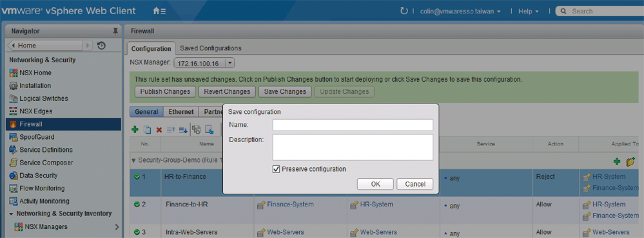Switch to the Configuration tab

coord(151,48)
